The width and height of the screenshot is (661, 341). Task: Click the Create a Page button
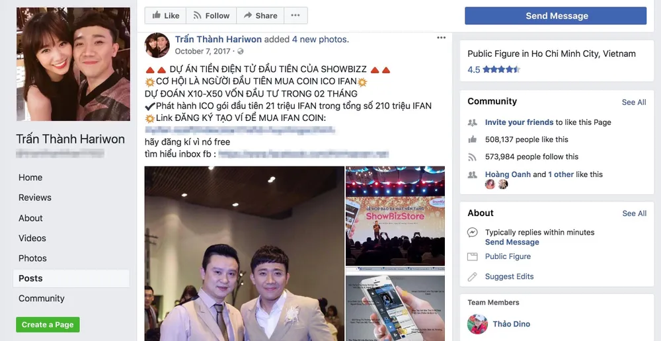[48, 324]
